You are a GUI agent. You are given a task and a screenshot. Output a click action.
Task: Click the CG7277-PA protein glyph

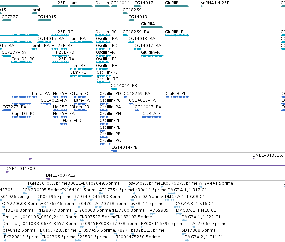pos(7,110)
